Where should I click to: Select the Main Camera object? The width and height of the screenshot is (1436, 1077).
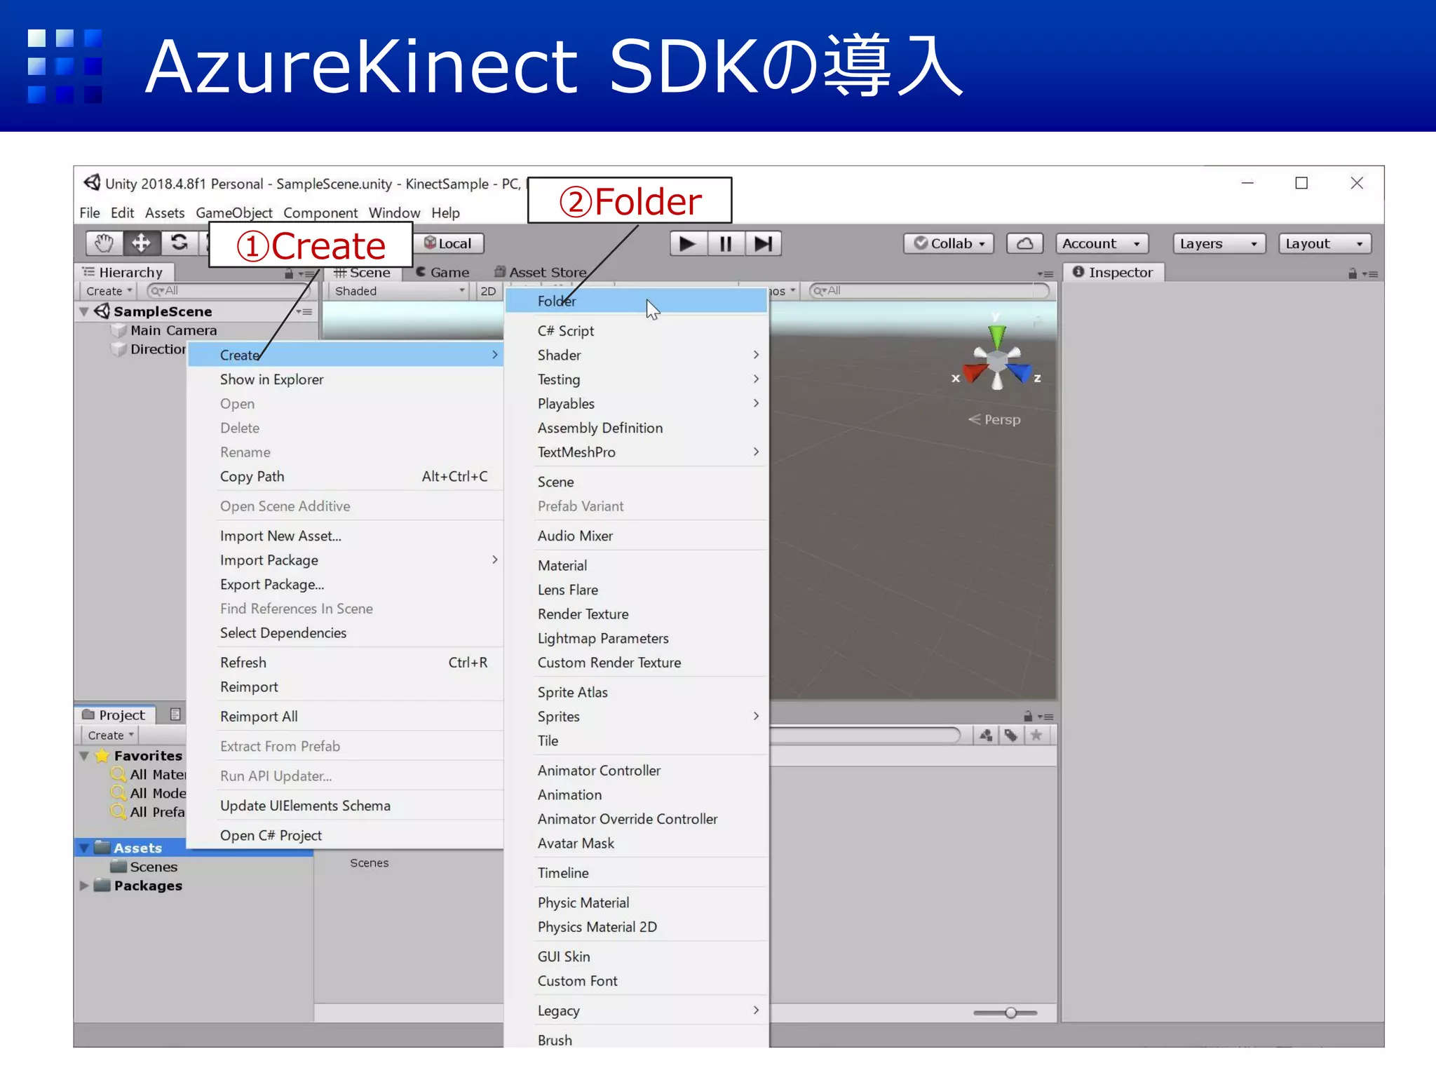pos(165,330)
